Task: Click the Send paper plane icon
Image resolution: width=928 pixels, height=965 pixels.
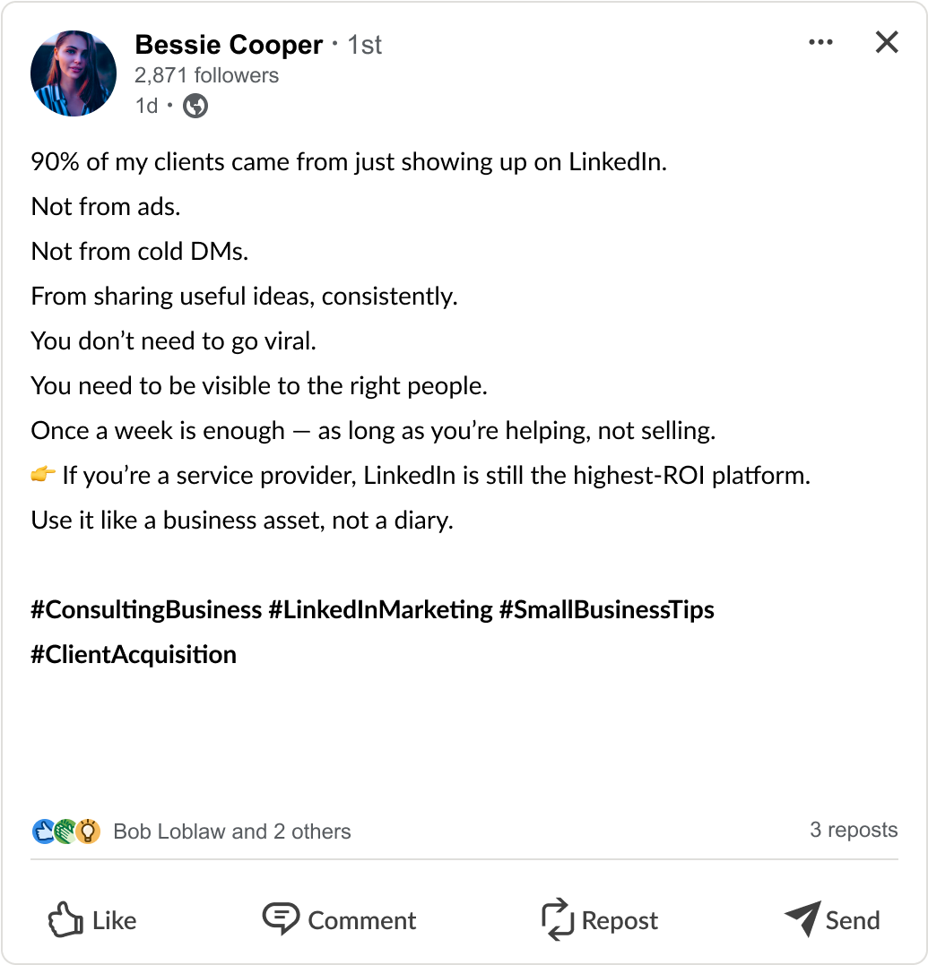Action: point(801,919)
